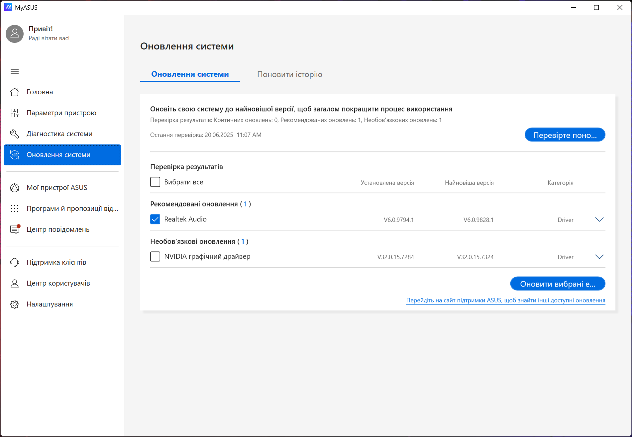The image size is (632, 437).
Task: Open Параметри пристрою sliders icon
Action: [x=15, y=113]
